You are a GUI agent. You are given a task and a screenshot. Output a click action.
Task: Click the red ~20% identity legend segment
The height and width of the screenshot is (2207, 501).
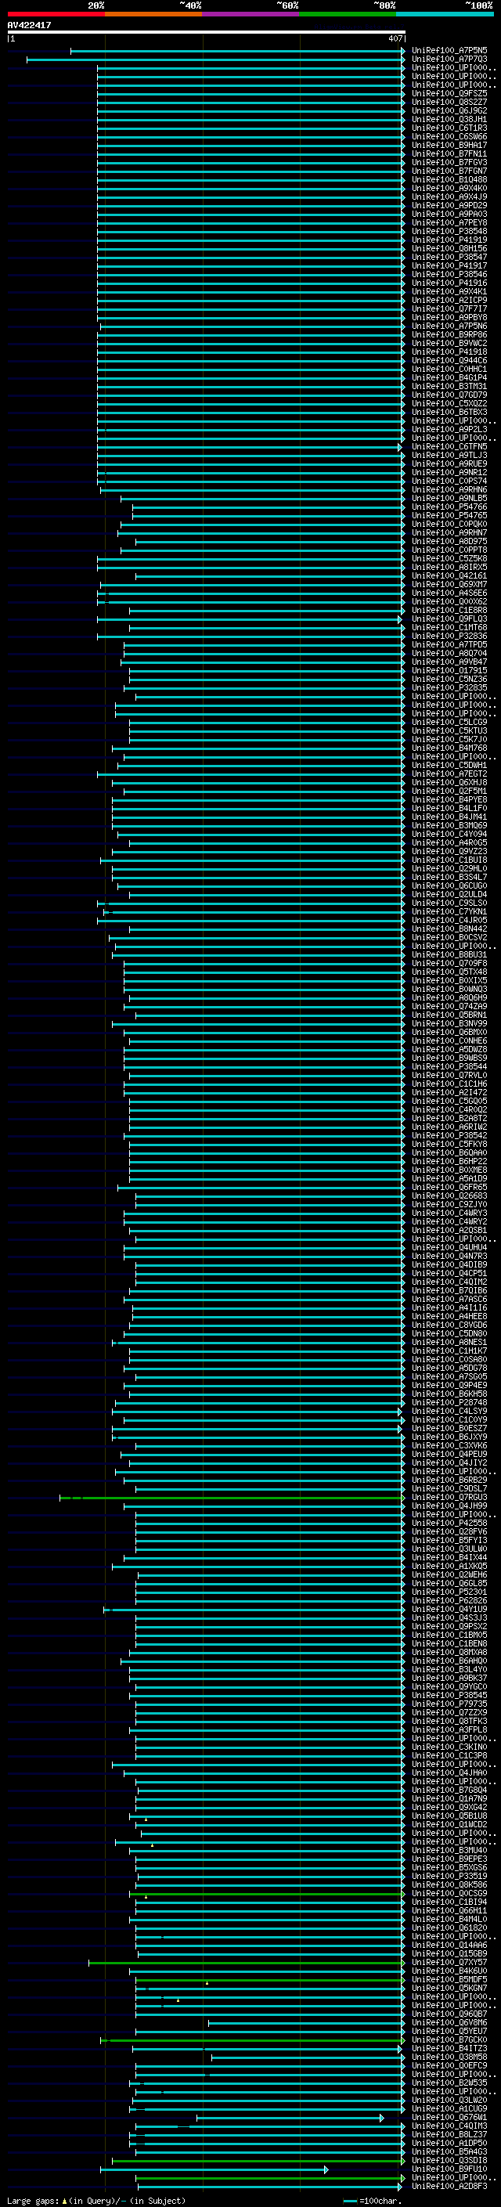click(56, 14)
